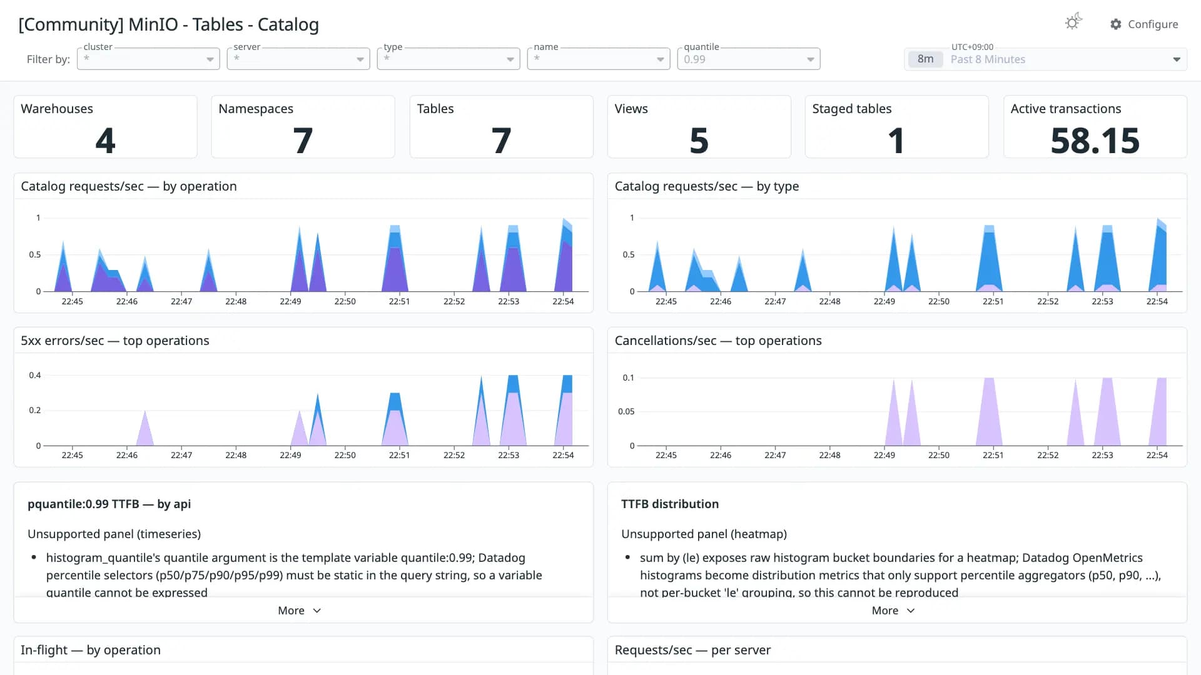The image size is (1201, 675).
Task: Click 22:51 spike in requests by operation chart
Action: 395,259
